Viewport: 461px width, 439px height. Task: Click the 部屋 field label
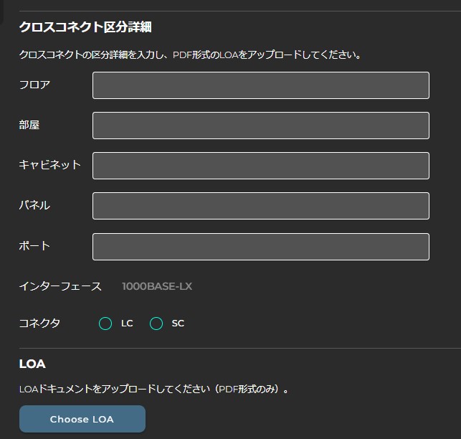tap(29, 126)
